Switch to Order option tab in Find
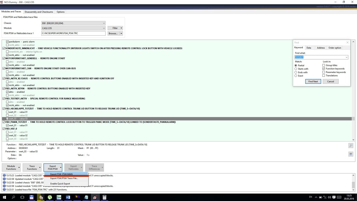The height and width of the screenshot is (201, 357). coord(335,48)
